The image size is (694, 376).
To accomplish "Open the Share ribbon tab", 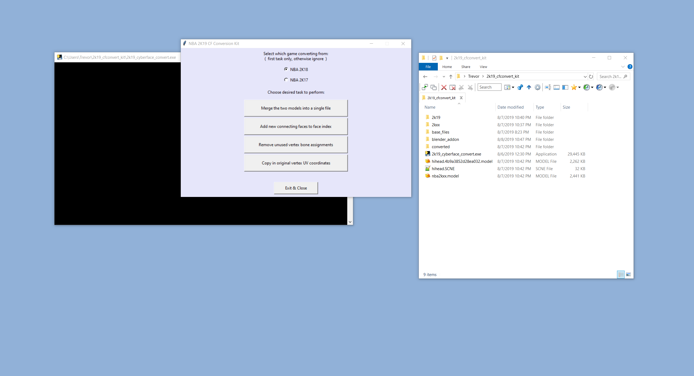I will tap(466, 67).
